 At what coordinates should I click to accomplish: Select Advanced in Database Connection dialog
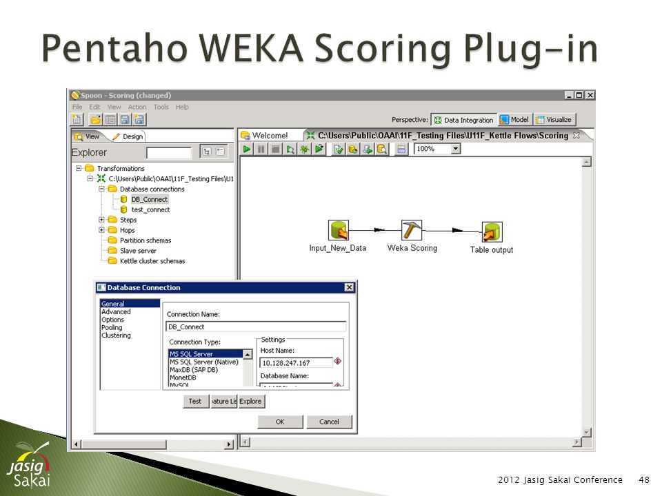point(116,311)
